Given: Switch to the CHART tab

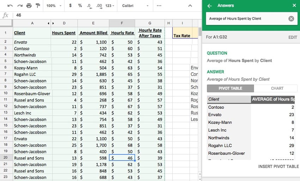Looking at the screenshot, I should tap(277, 89).
